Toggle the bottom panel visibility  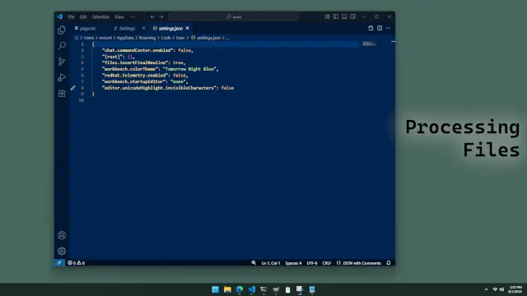coord(344,16)
